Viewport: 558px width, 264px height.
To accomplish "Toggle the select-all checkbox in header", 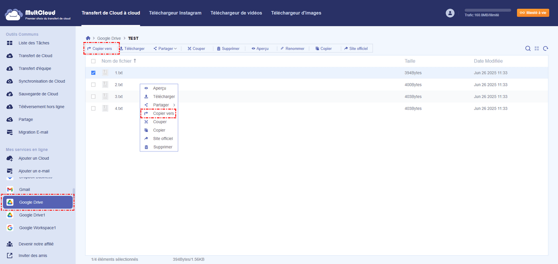I will coord(93,61).
